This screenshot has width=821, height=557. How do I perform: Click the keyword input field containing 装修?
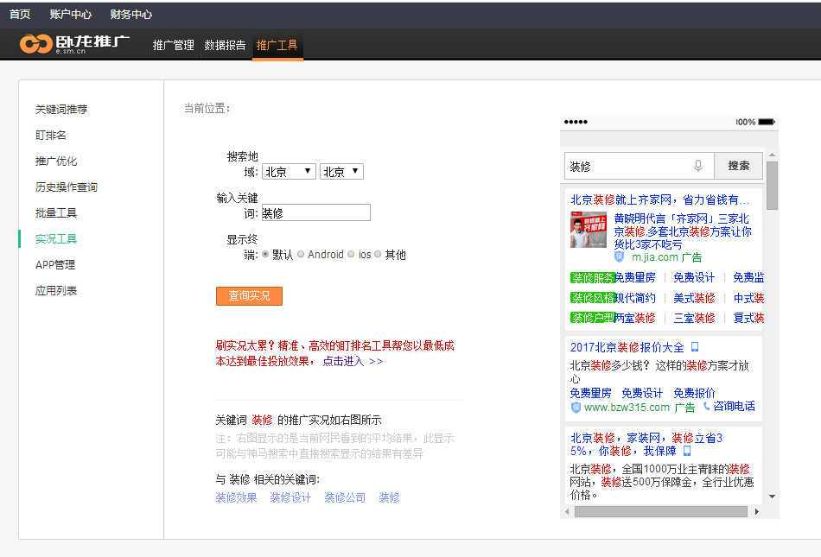pos(315,213)
